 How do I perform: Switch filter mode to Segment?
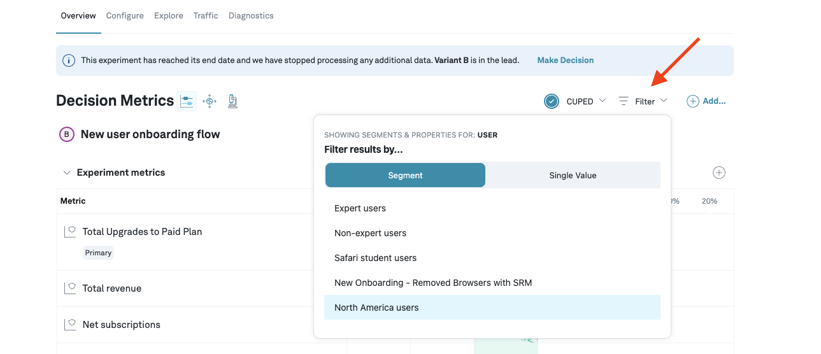pyautogui.click(x=405, y=175)
